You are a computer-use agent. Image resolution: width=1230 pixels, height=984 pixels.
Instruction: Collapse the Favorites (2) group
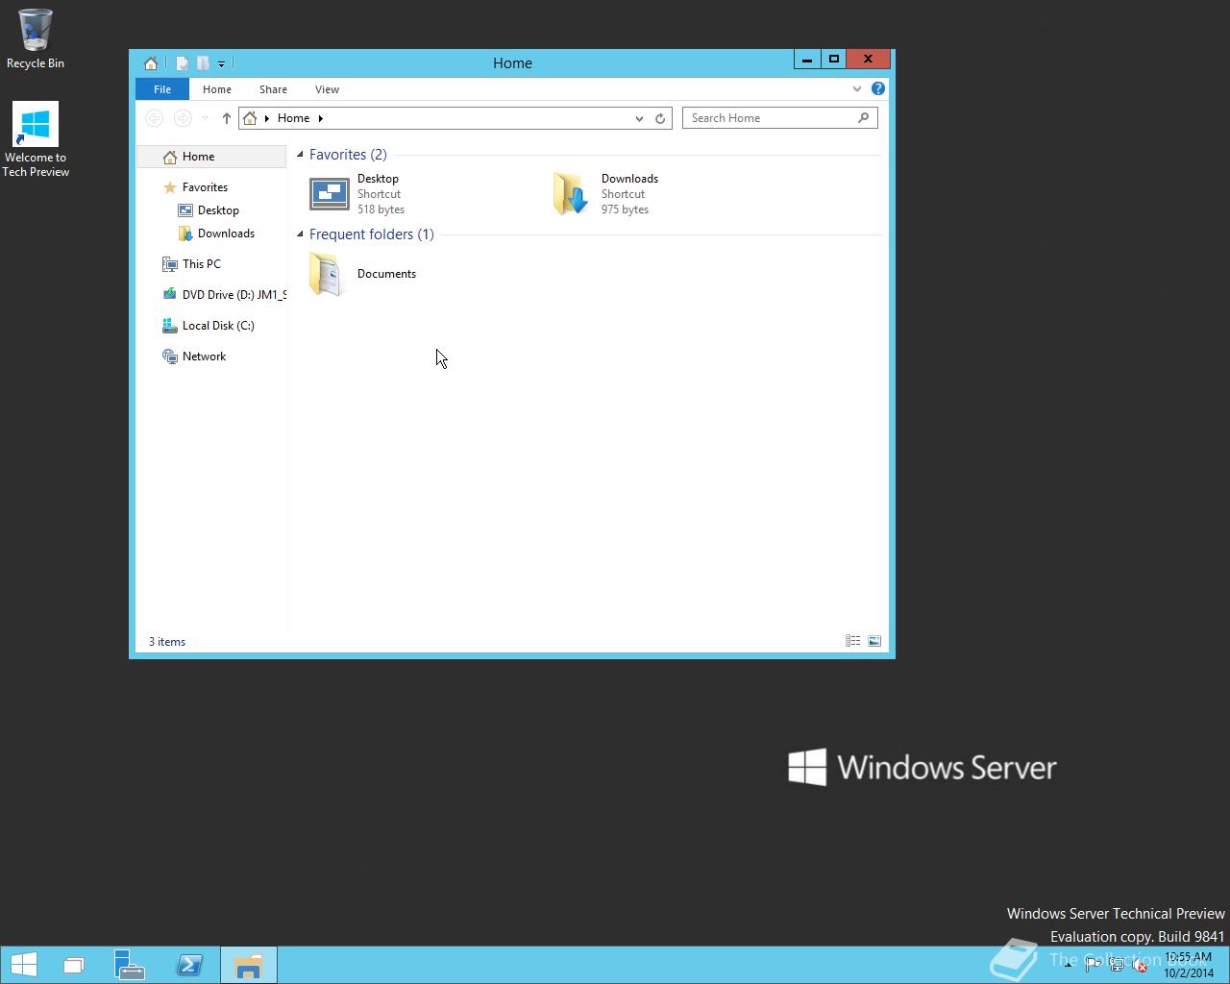(300, 155)
